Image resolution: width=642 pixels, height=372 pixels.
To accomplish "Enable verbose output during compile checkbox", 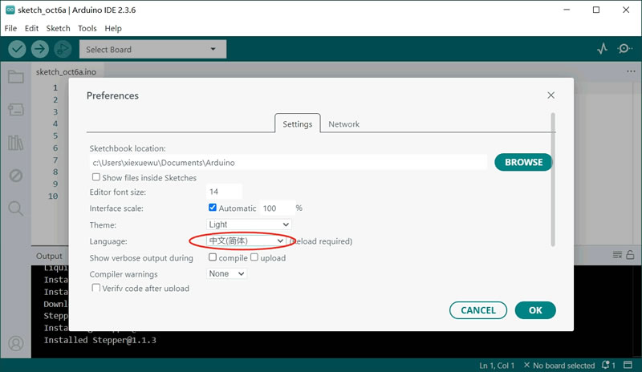I will [x=213, y=257].
